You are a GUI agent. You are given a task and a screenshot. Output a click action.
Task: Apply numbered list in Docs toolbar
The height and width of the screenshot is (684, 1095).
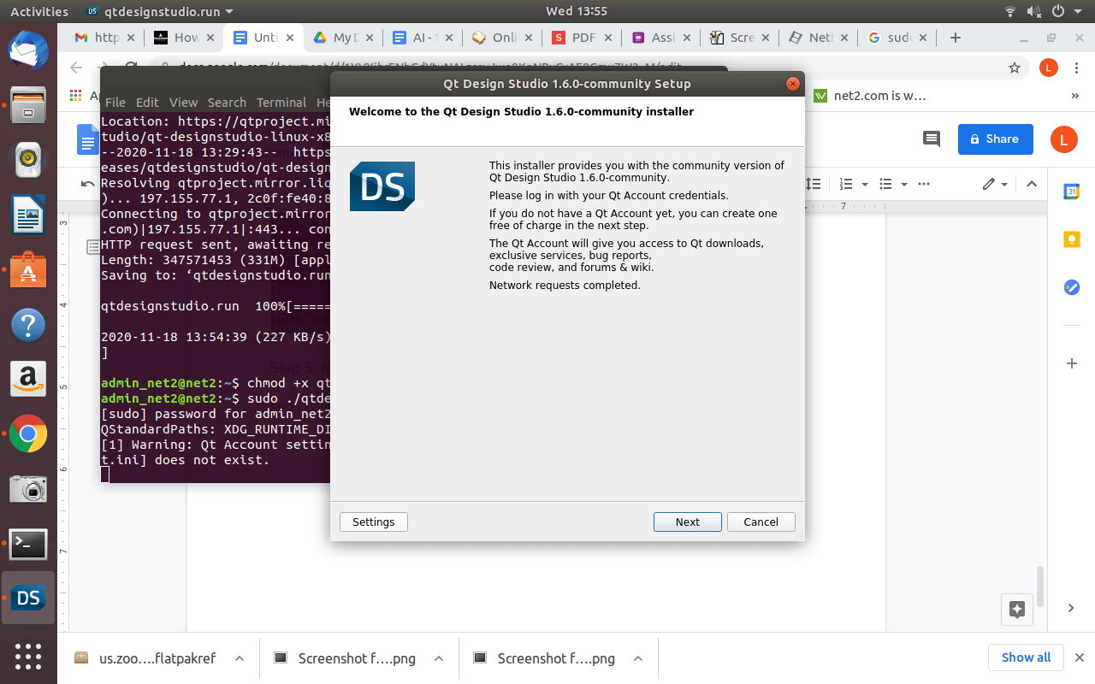pyautogui.click(x=846, y=184)
